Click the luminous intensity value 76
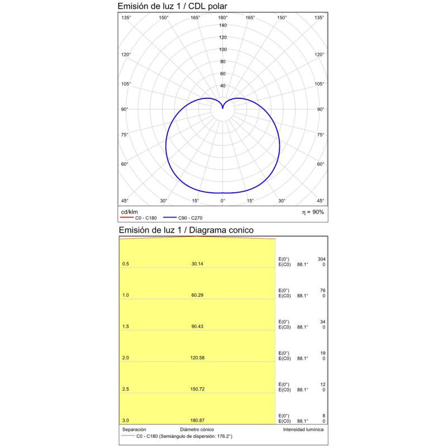This screenshot has height=447, width=447. pyautogui.click(x=322, y=291)
